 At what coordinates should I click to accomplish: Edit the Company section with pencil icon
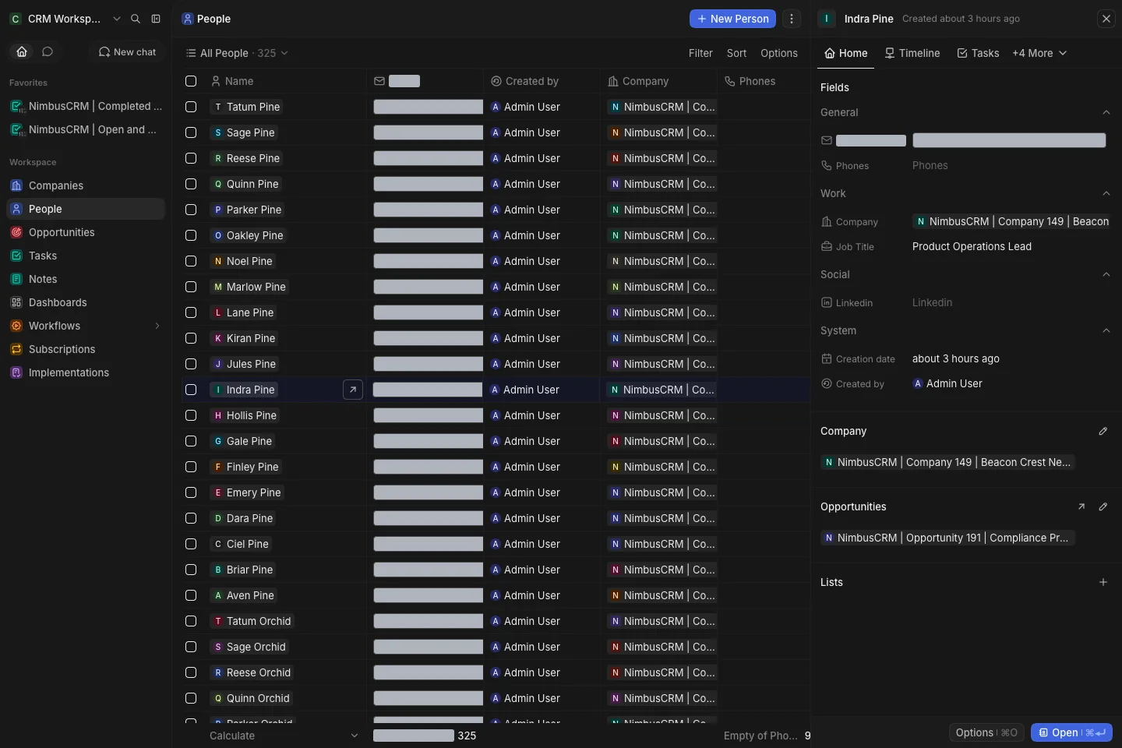tap(1103, 431)
